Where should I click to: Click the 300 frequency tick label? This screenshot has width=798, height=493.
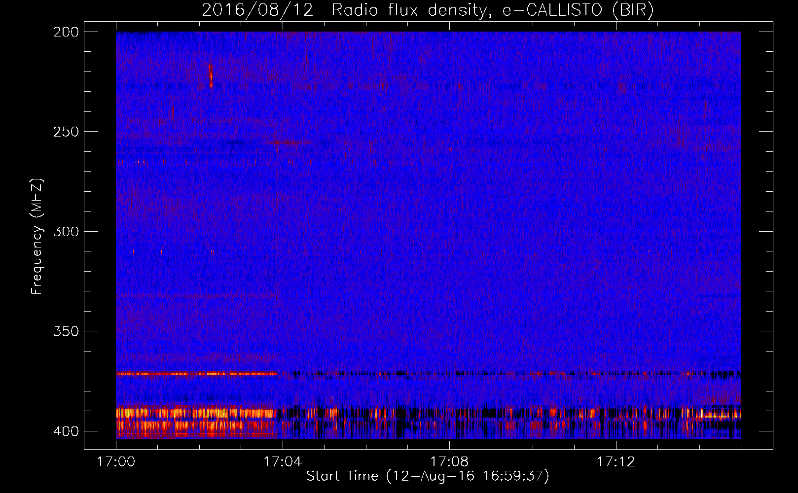pos(66,231)
